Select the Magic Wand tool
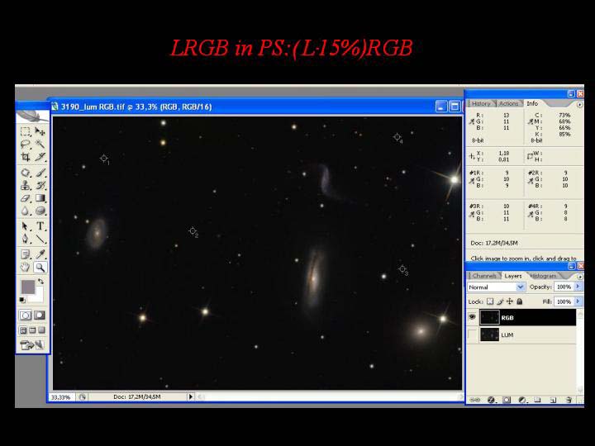595x446 pixels. click(40, 144)
